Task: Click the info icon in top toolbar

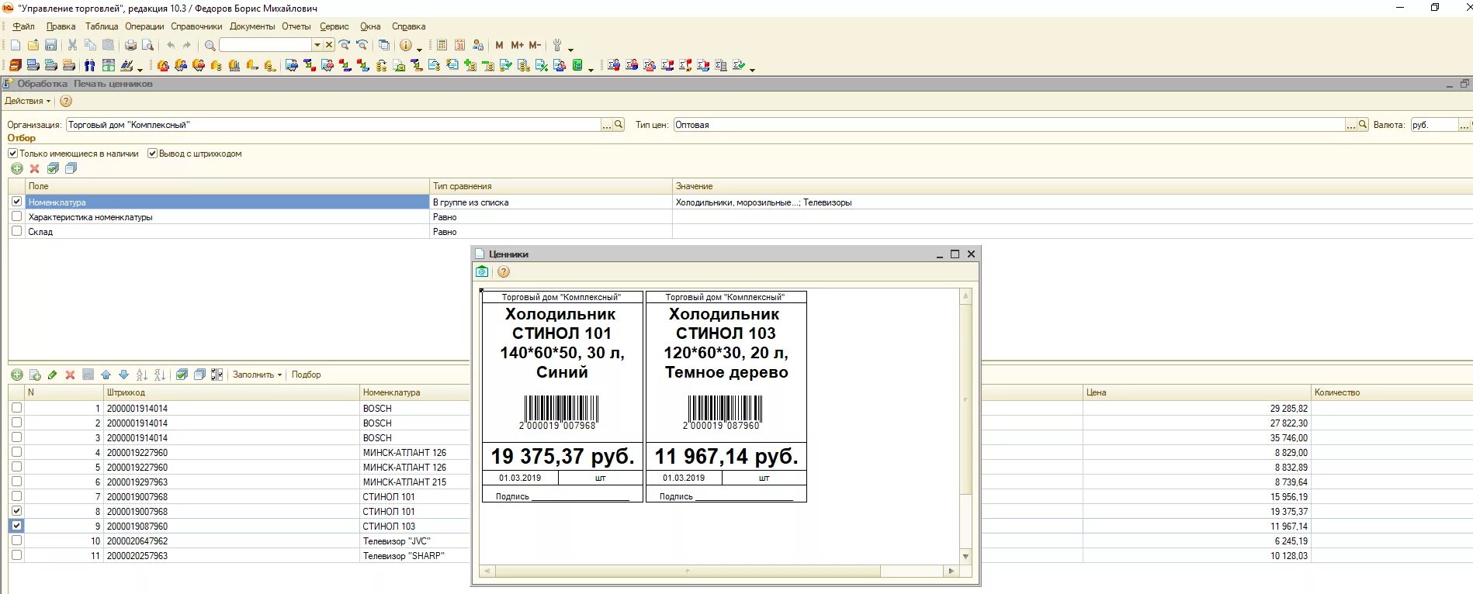Action: tap(406, 46)
